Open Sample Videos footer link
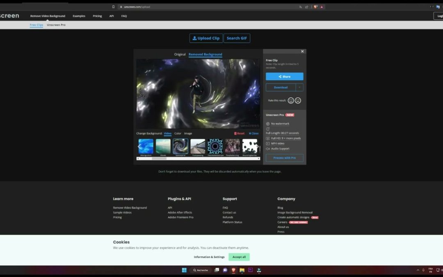 coord(122,213)
